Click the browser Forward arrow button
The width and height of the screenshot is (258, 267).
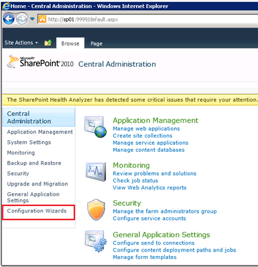pos(22,19)
